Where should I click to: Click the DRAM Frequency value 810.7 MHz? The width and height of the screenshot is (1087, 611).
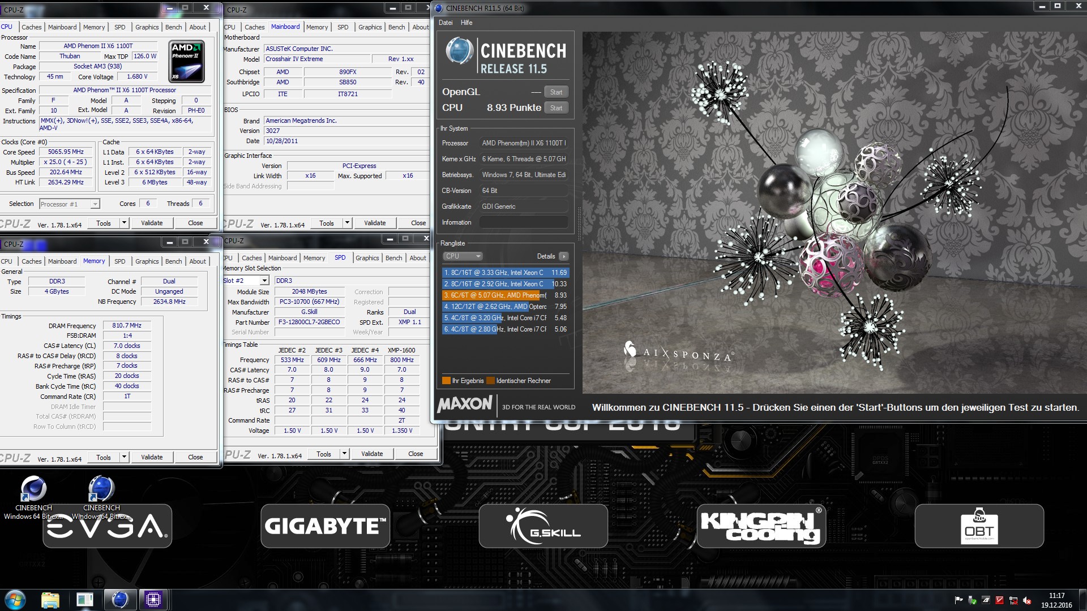[127, 326]
